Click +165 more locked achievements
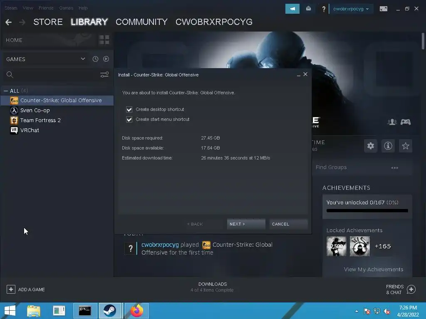Image resolution: width=426 pixels, height=319 pixels. pos(383,246)
